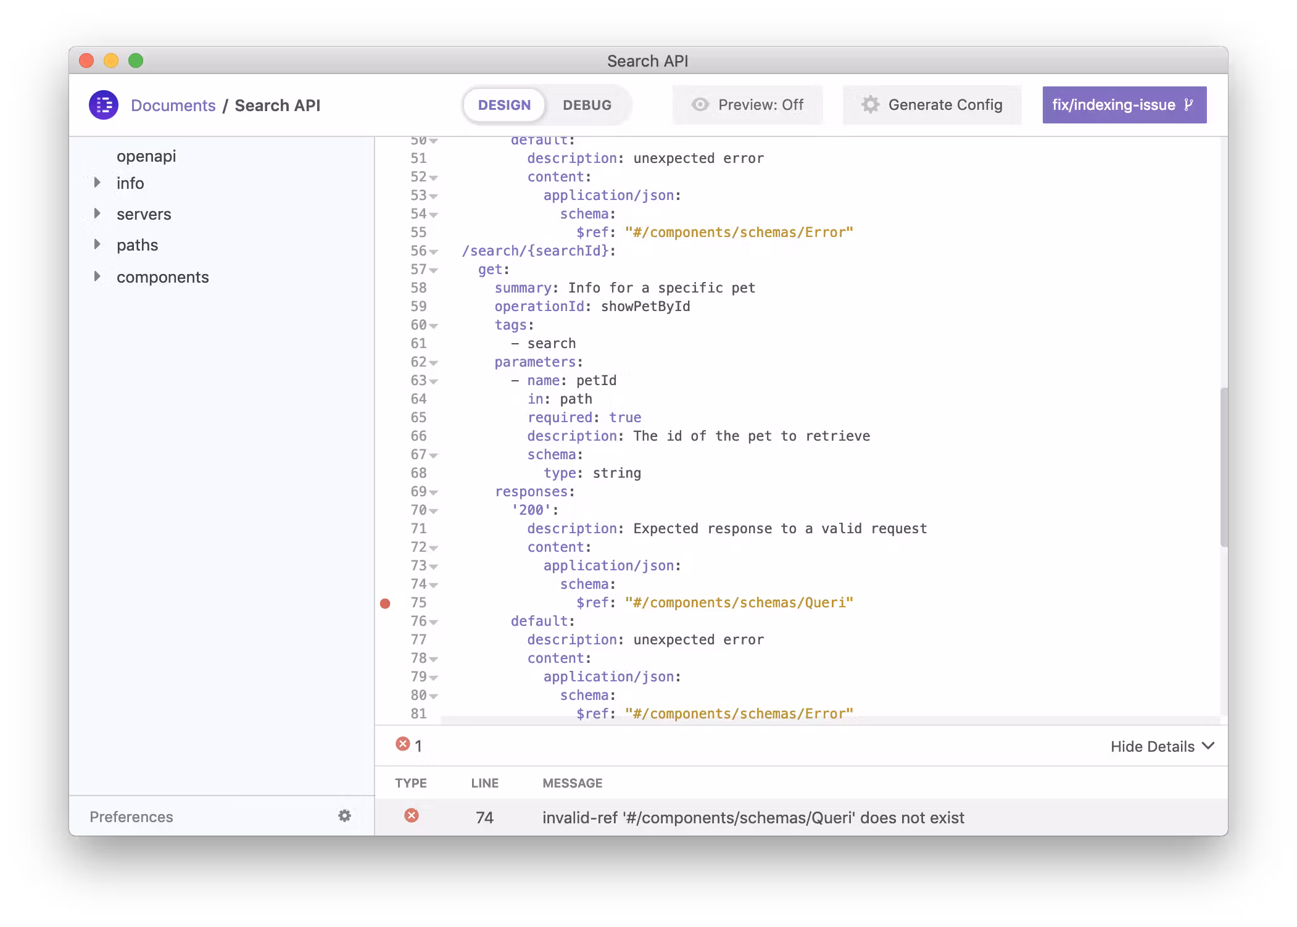1297x927 pixels.
Task: Click Hide Details chevron
Action: (1208, 746)
